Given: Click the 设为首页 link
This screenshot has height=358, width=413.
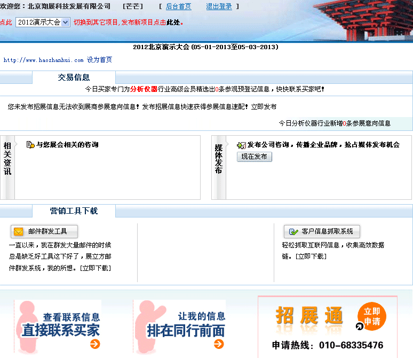Looking at the screenshot, I should click(99, 60).
